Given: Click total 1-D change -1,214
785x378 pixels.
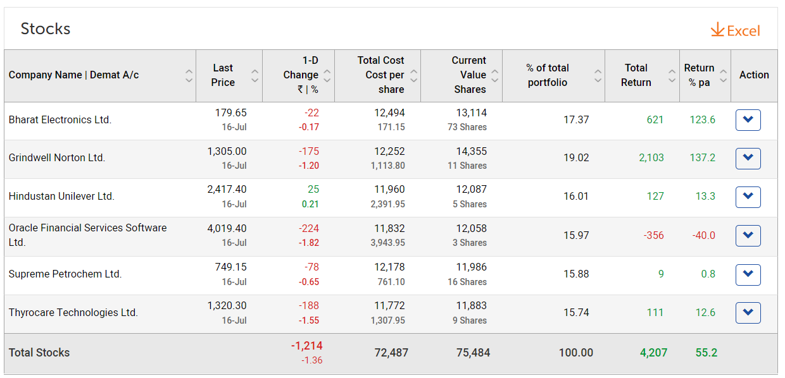Looking at the screenshot, I should click(x=307, y=346).
